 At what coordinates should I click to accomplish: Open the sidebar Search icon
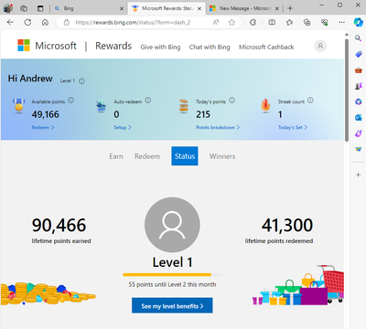[x=358, y=38]
